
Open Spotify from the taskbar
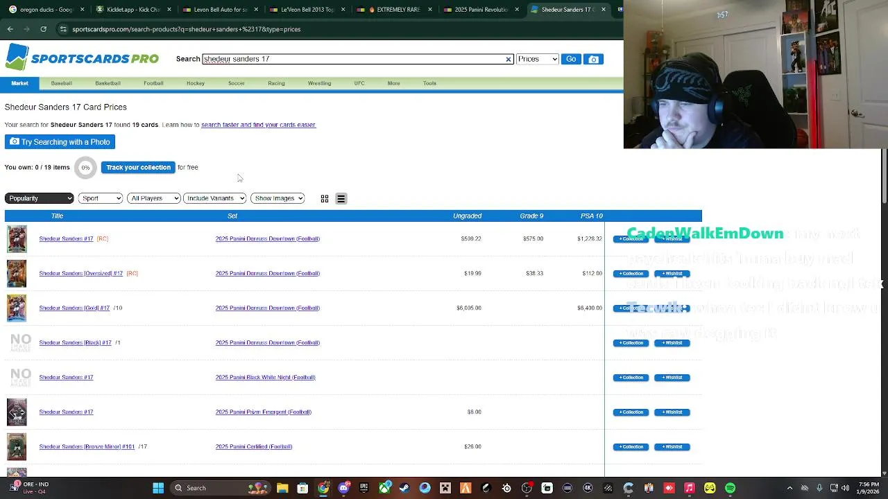730,488
